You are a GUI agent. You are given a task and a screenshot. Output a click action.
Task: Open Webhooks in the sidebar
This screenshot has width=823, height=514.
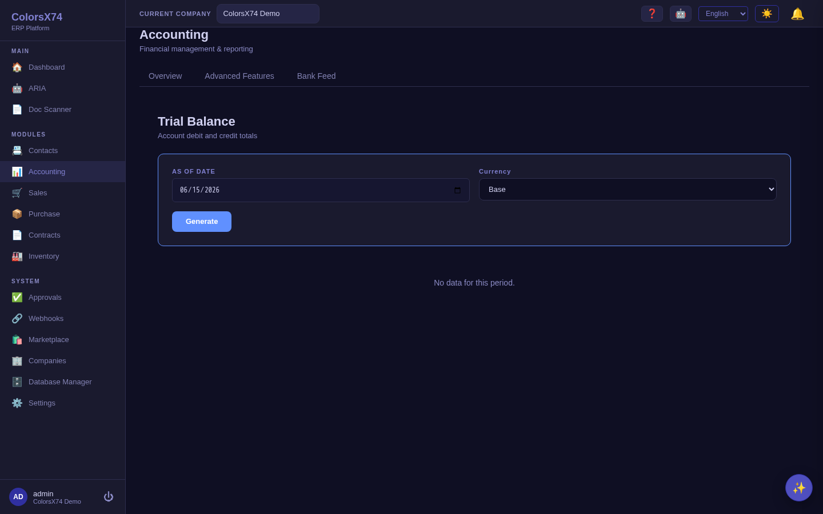pyautogui.click(x=62, y=319)
